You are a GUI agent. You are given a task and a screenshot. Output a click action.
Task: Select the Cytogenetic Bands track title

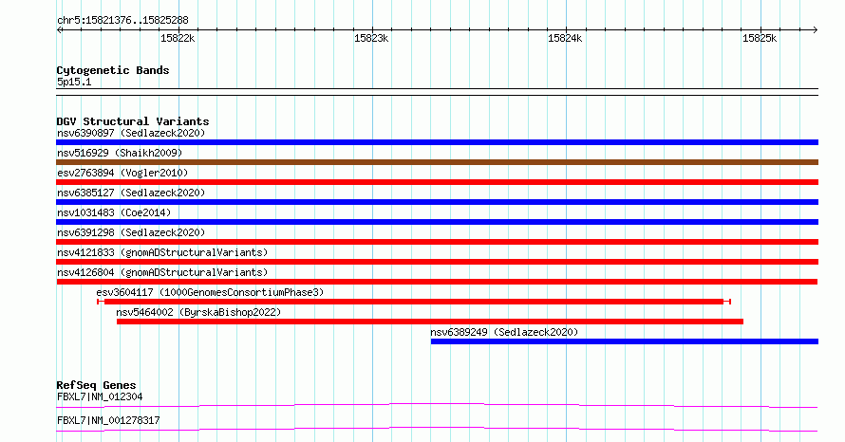coord(113,70)
